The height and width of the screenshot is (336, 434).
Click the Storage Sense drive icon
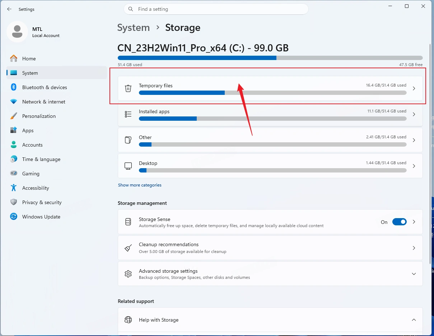pyautogui.click(x=128, y=222)
